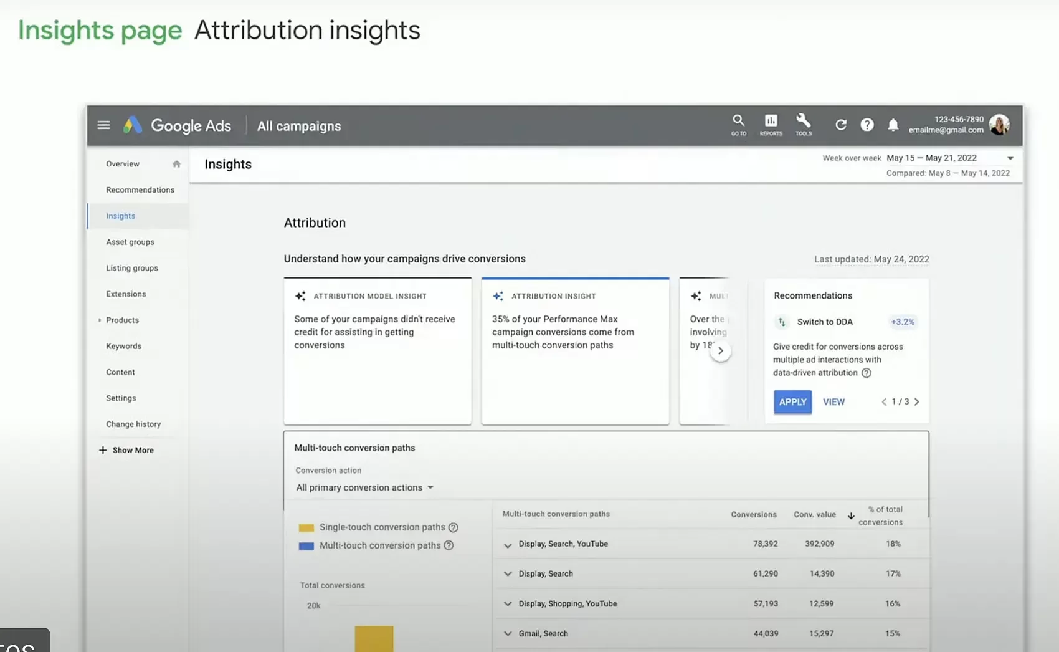Screen dimensions: 1059x652
Task: Select the Attribution Model Insight card
Action: [x=378, y=351]
